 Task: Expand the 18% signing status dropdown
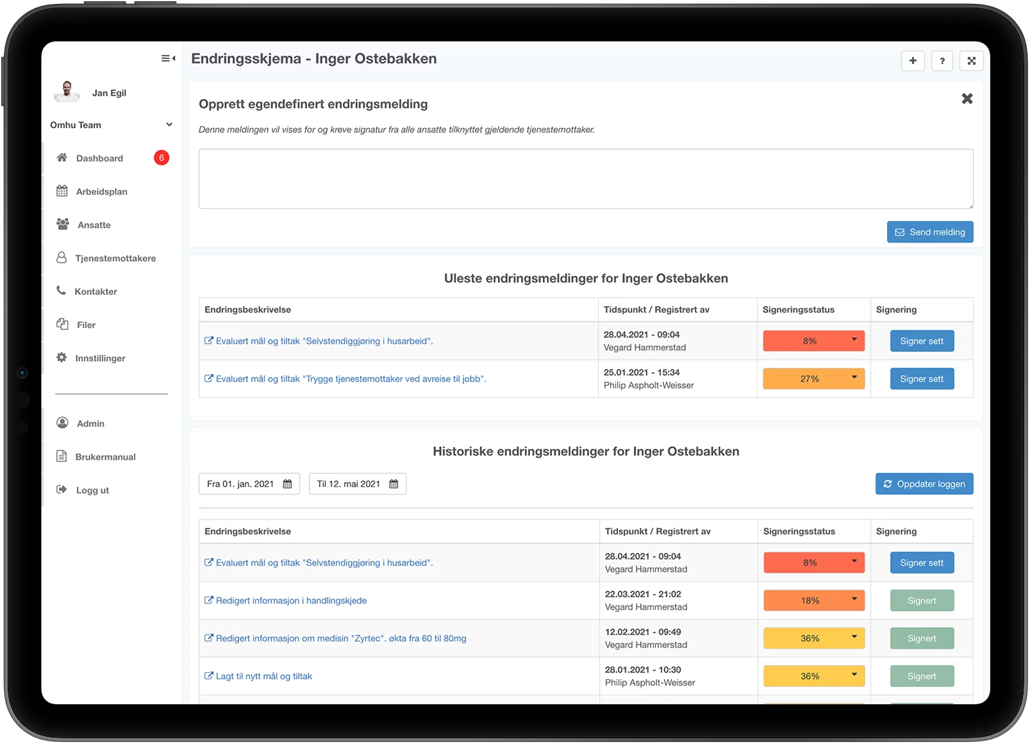(854, 600)
